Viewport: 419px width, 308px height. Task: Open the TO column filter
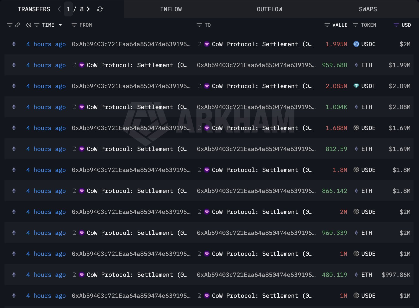point(199,25)
